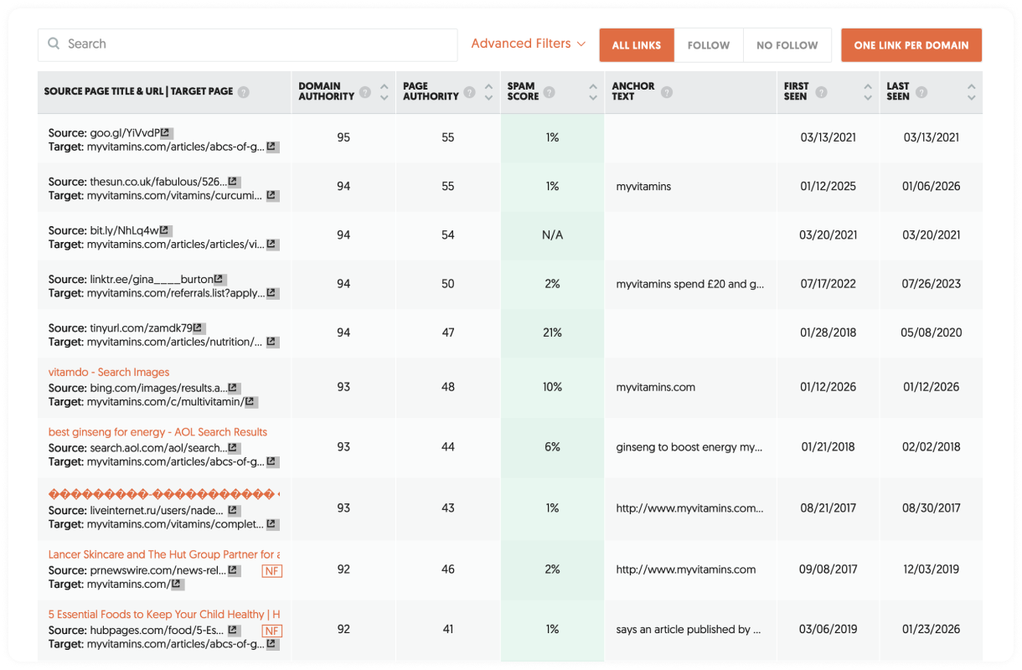The width and height of the screenshot is (1022, 670).
Task: Open external link for liveinternet.ru source
Action: [234, 510]
